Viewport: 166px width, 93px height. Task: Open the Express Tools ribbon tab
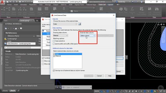pos(79,5)
